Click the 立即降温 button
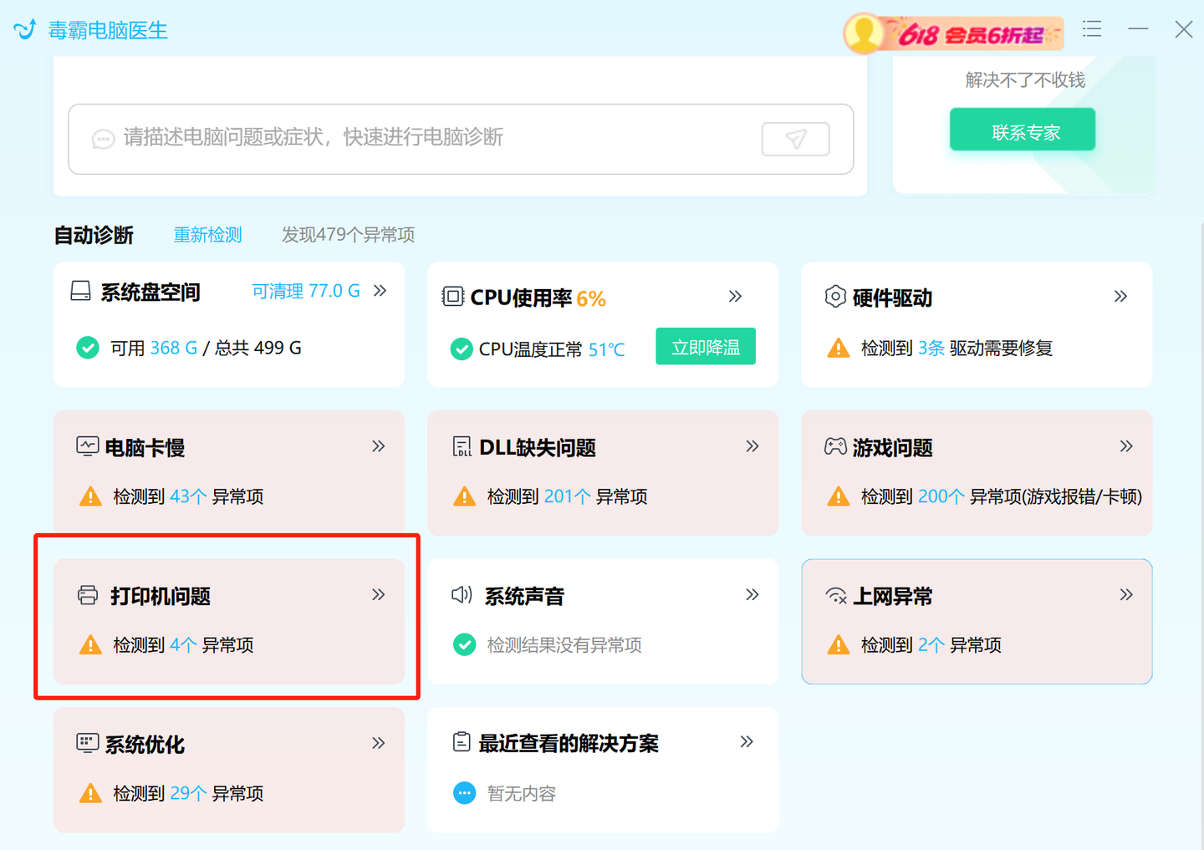Image resolution: width=1204 pixels, height=850 pixels. (706, 346)
